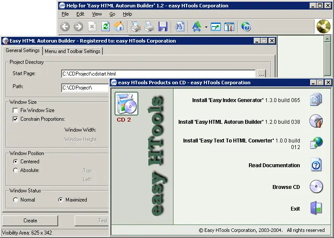Select the Centered radio button
334x238 pixels.
pos(15,162)
